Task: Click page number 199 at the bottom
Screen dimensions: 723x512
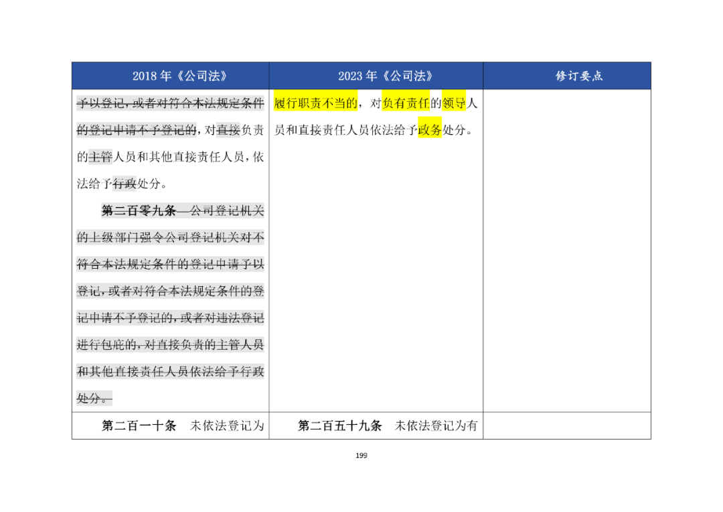Action: pyautogui.click(x=361, y=455)
